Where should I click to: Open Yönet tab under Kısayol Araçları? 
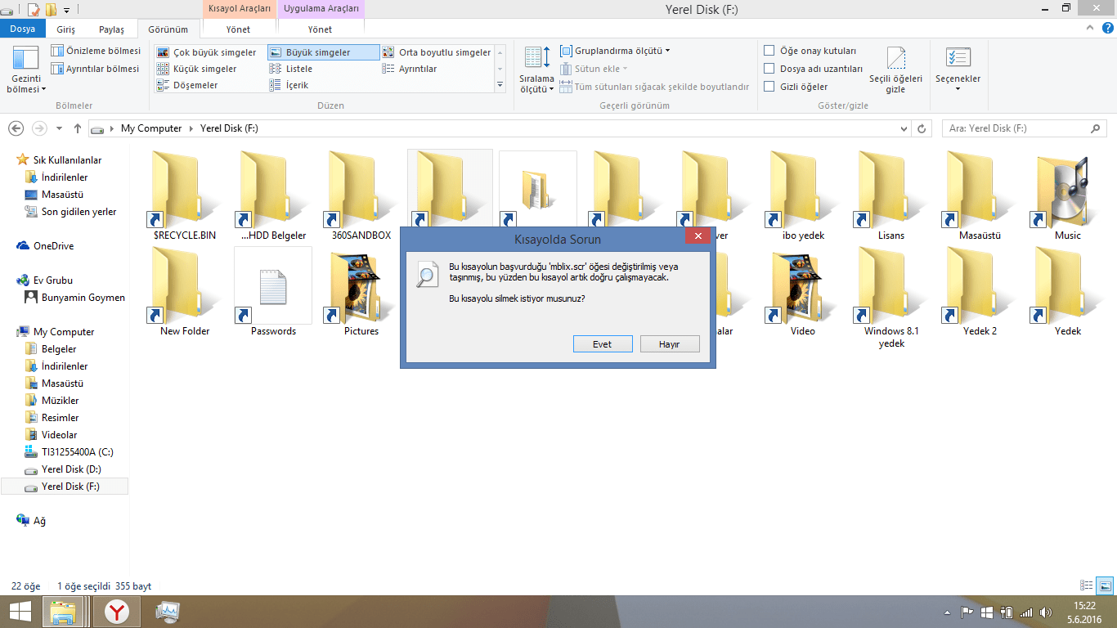click(x=239, y=29)
